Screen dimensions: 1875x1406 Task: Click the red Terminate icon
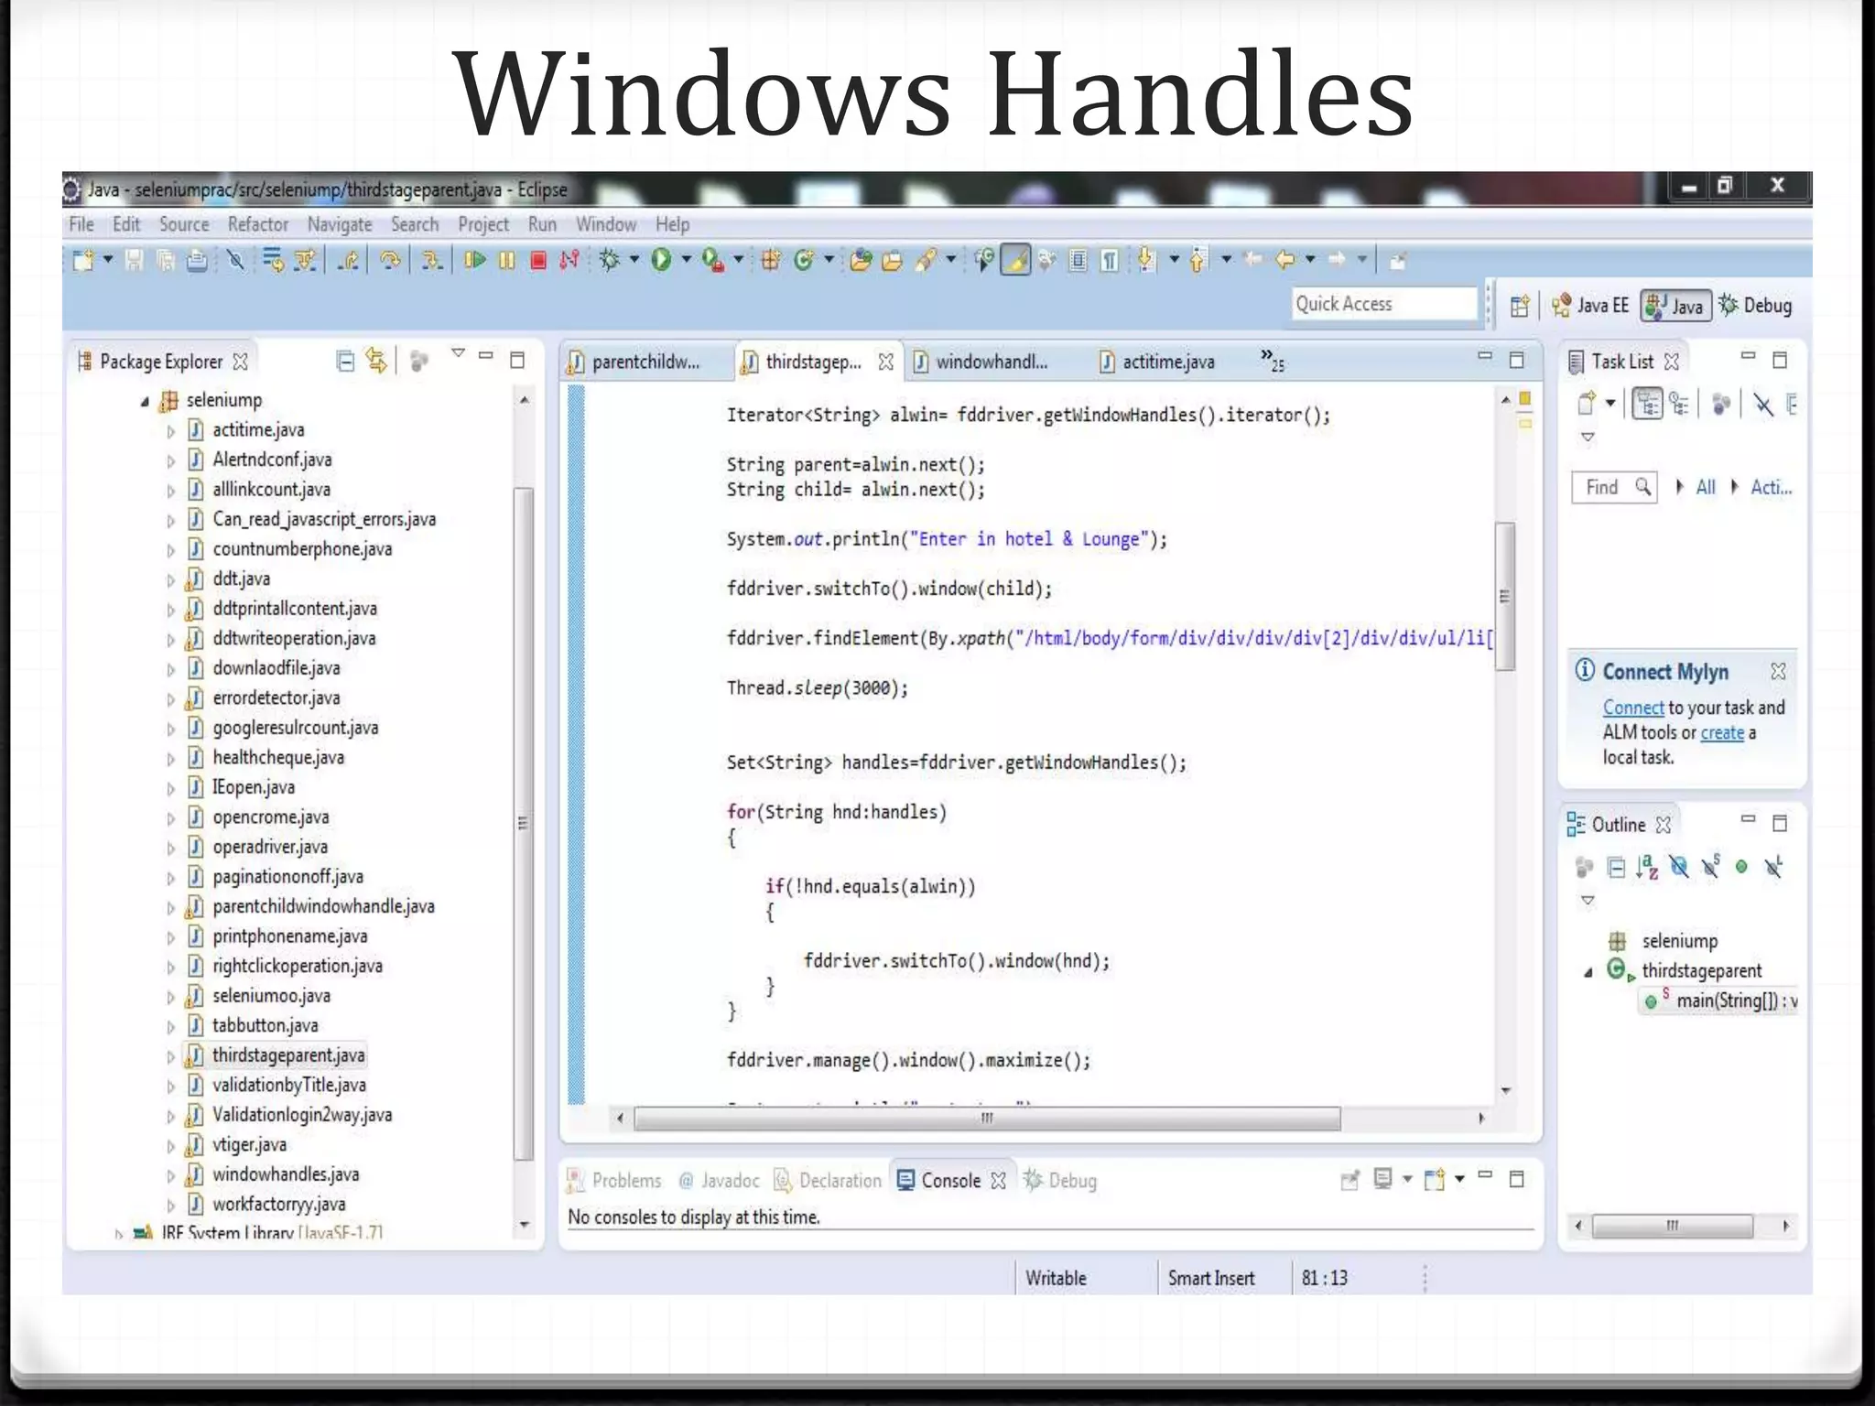tap(538, 260)
